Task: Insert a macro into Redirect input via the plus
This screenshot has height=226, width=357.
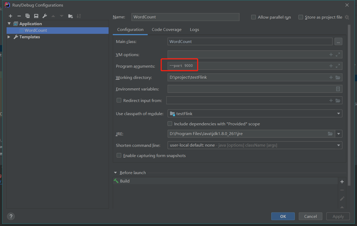Action: tap(331, 100)
